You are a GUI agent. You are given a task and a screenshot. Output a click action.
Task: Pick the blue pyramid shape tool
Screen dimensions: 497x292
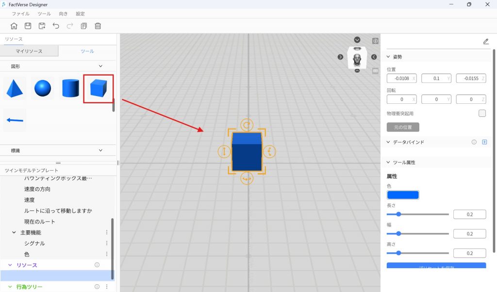point(15,88)
